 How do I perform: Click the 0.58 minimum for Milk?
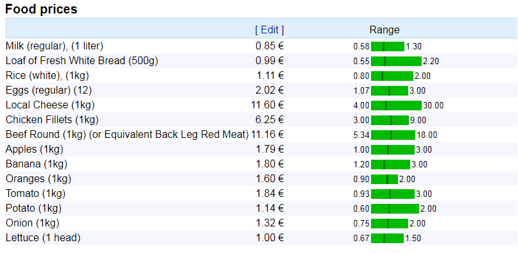[361, 47]
